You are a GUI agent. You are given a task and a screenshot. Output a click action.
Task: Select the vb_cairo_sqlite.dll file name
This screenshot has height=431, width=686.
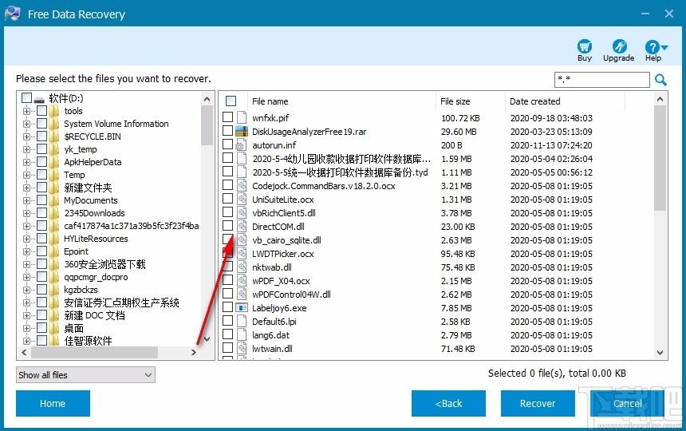286,240
